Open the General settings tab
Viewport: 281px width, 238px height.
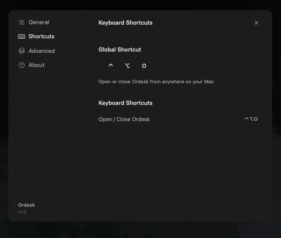[39, 22]
